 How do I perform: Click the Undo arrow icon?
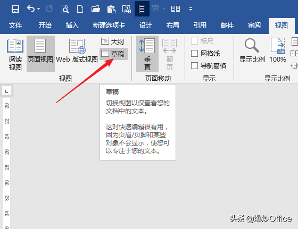pyautogui.click(x=31, y=9)
